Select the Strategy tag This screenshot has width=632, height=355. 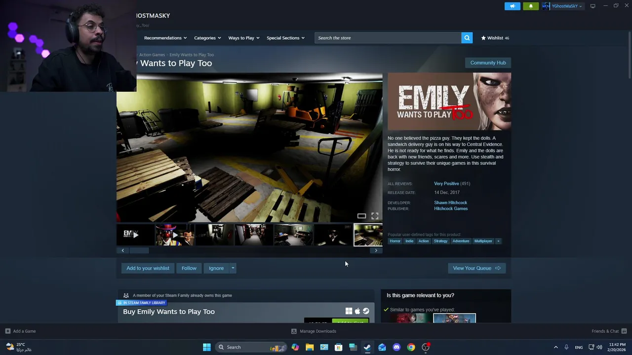coord(440,241)
